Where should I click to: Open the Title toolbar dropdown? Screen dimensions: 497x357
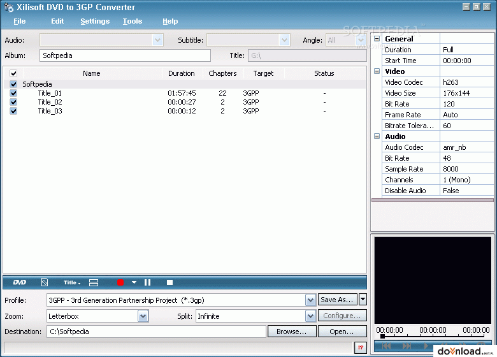click(72, 282)
